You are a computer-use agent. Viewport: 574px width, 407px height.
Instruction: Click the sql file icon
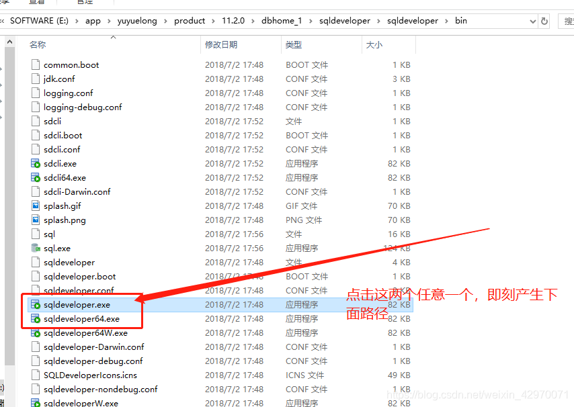36,234
